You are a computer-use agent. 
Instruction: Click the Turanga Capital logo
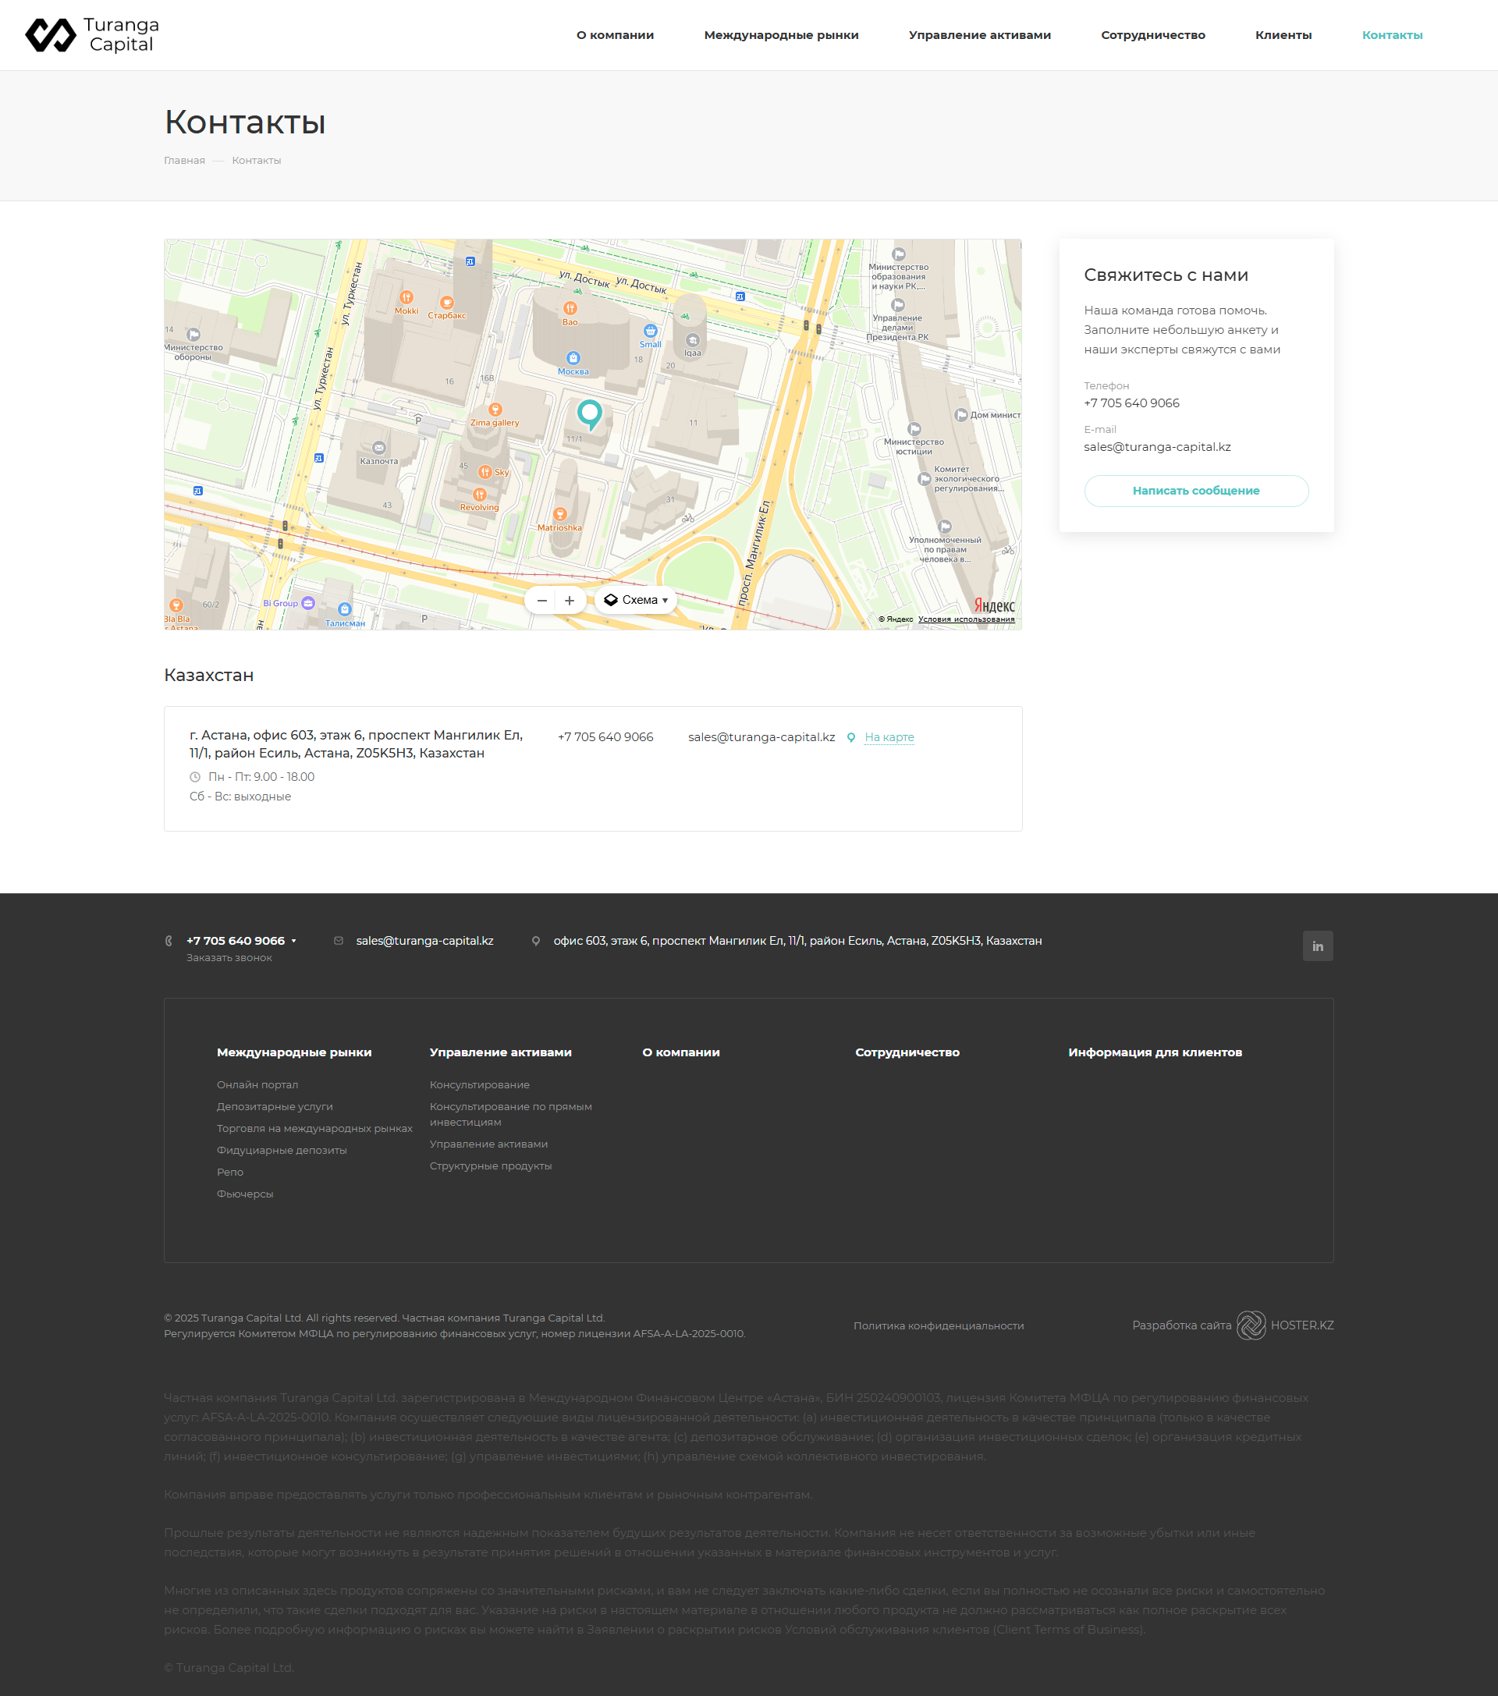[x=91, y=35]
